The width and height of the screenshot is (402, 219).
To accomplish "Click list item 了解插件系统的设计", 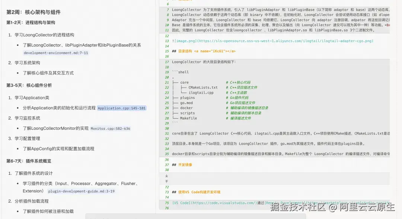I will (33, 173).
